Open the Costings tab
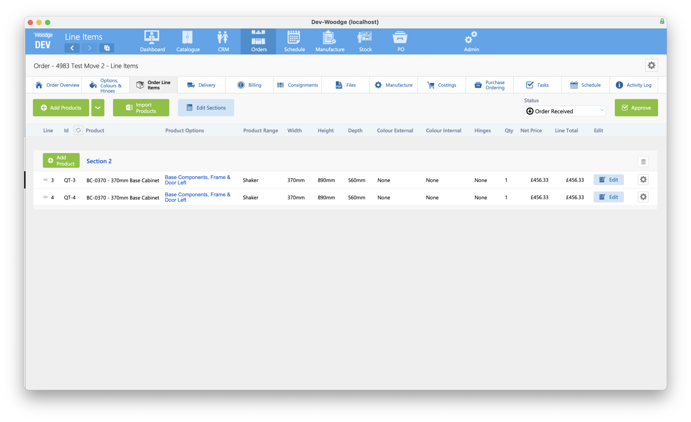The height and width of the screenshot is (422, 691). tap(442, 85)
